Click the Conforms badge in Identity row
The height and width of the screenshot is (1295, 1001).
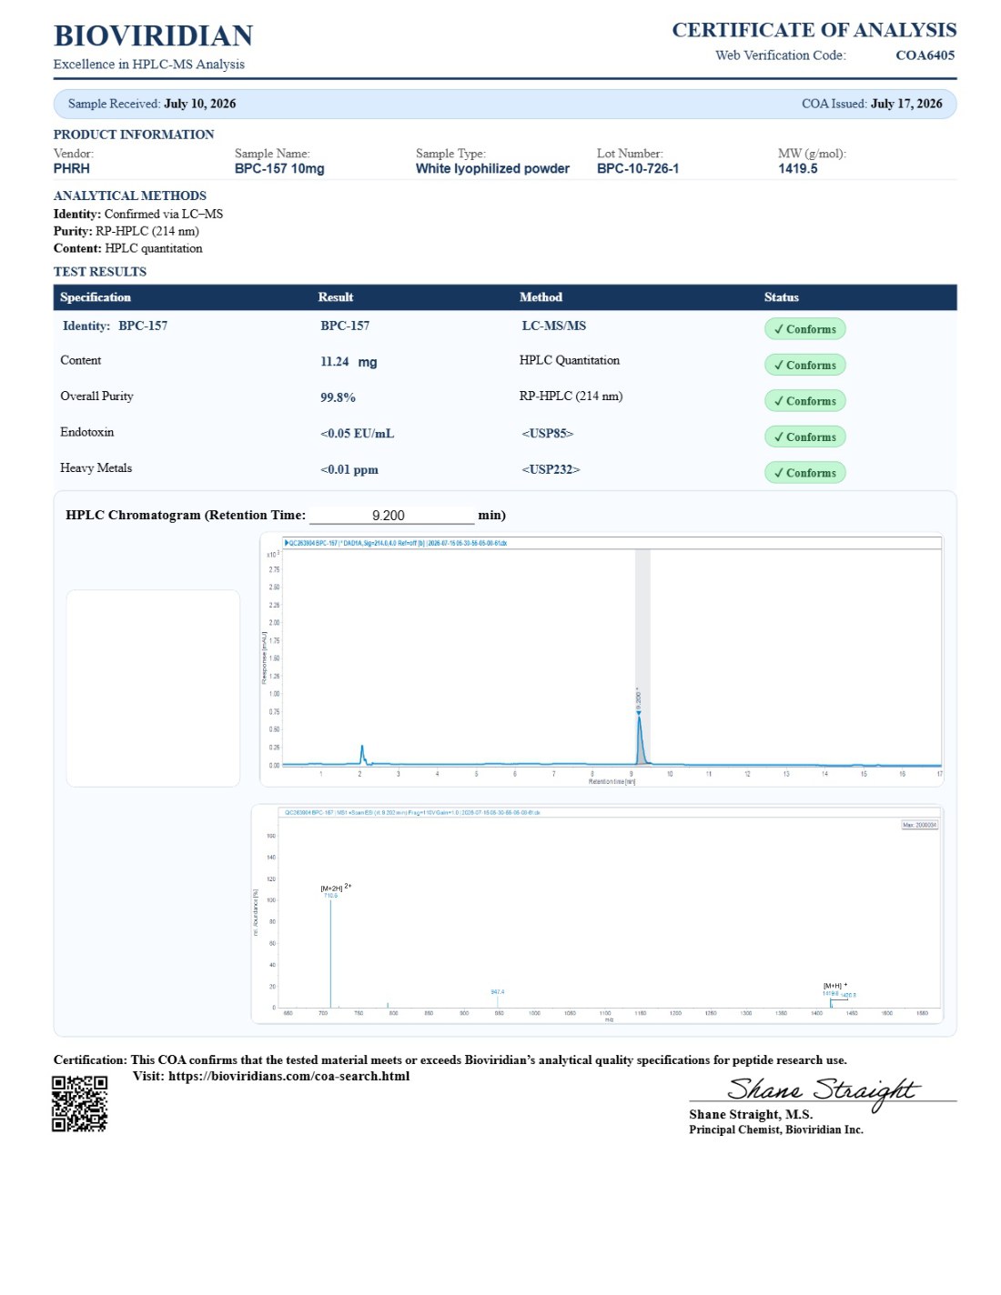tap(805, 329)
